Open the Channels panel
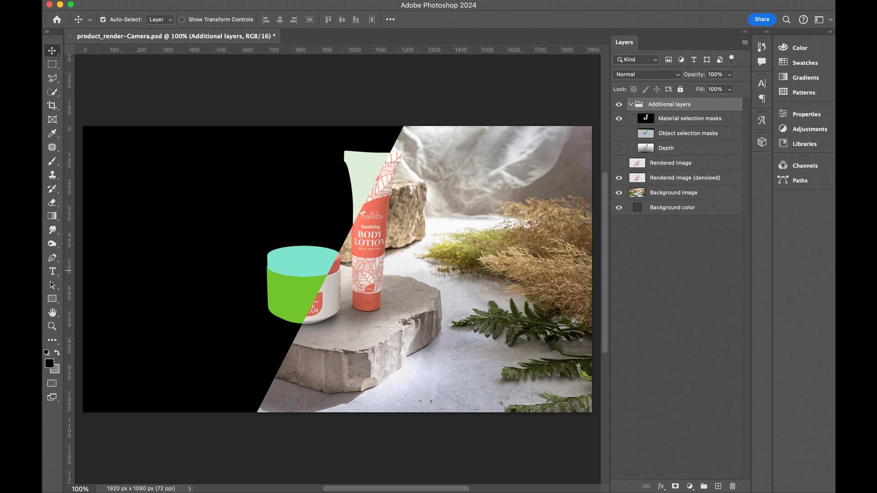 click(x=804, y=165)
